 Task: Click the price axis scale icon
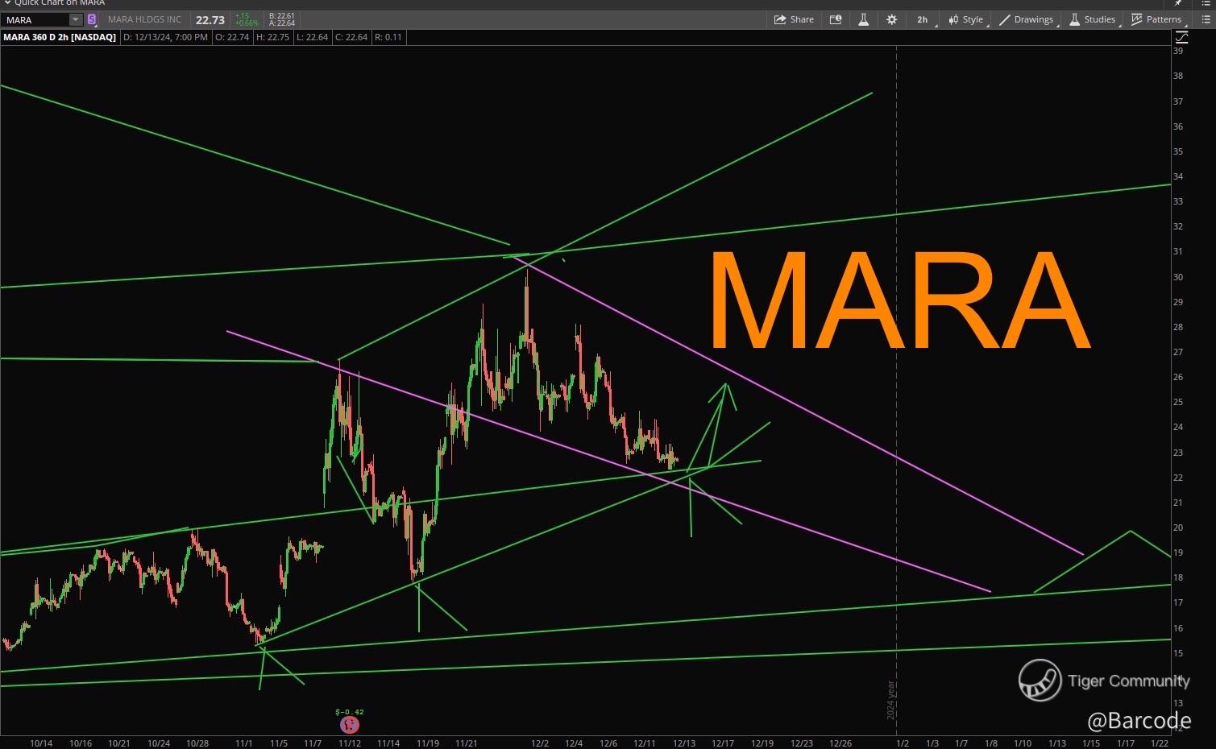coord(1181,37)
